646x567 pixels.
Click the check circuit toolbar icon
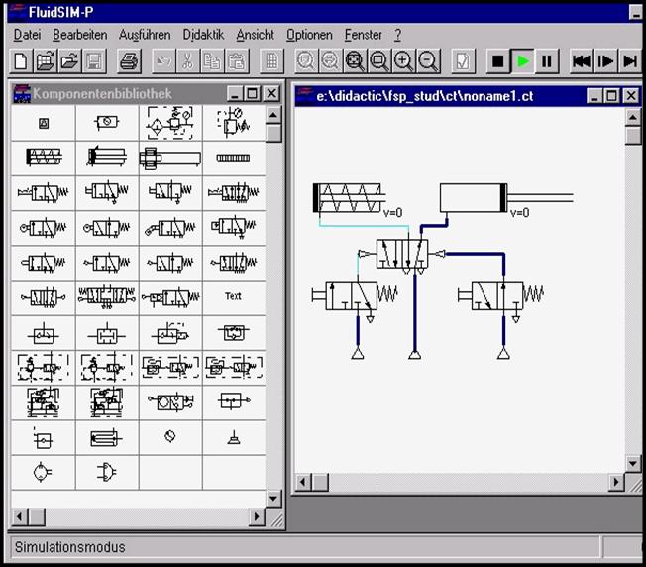tap(463, 61)
